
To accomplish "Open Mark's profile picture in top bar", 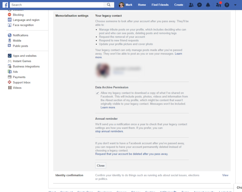I will tap(121, 5).
